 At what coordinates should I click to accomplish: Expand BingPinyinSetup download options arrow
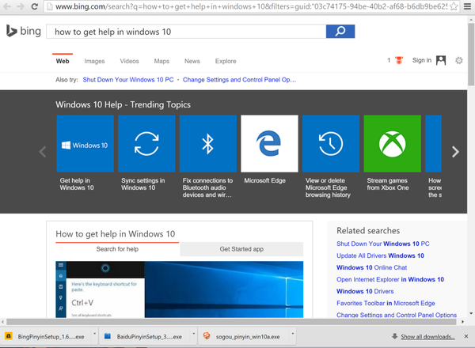pyautogui.click(x=94, y=334)
